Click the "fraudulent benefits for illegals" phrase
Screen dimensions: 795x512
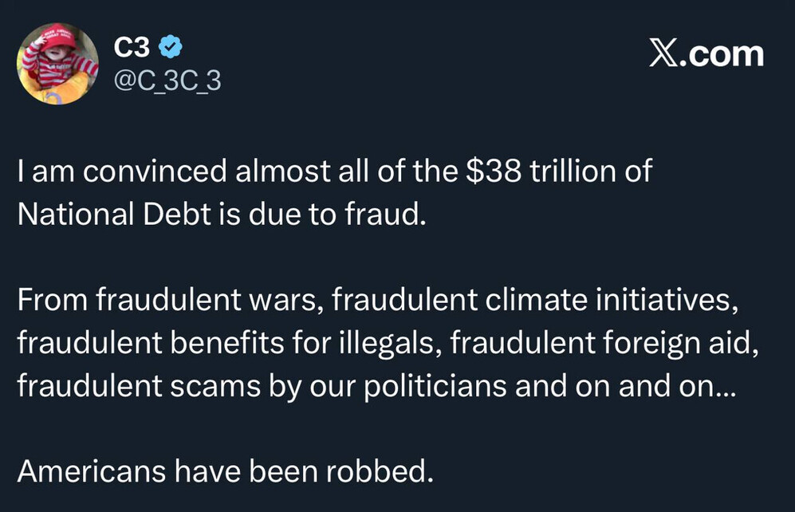(x=227, y=343)
